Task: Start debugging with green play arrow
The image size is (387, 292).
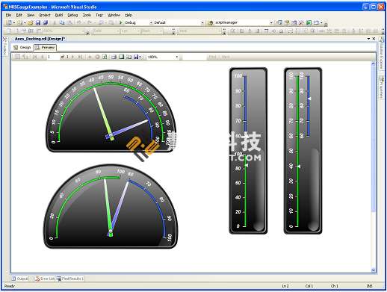Action: [121, 22]
